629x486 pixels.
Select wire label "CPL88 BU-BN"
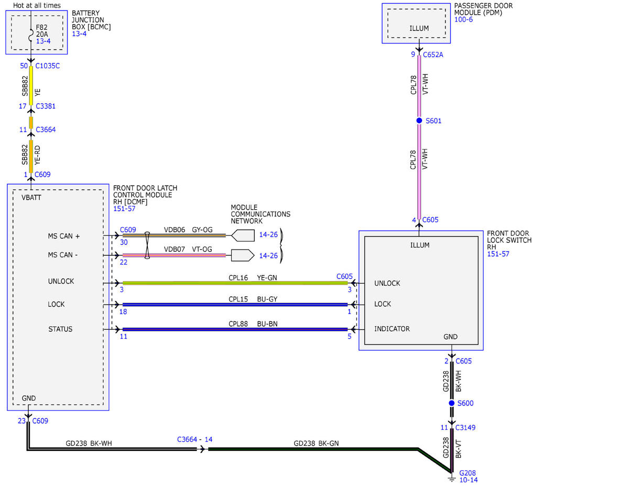[x=253, y=324]
